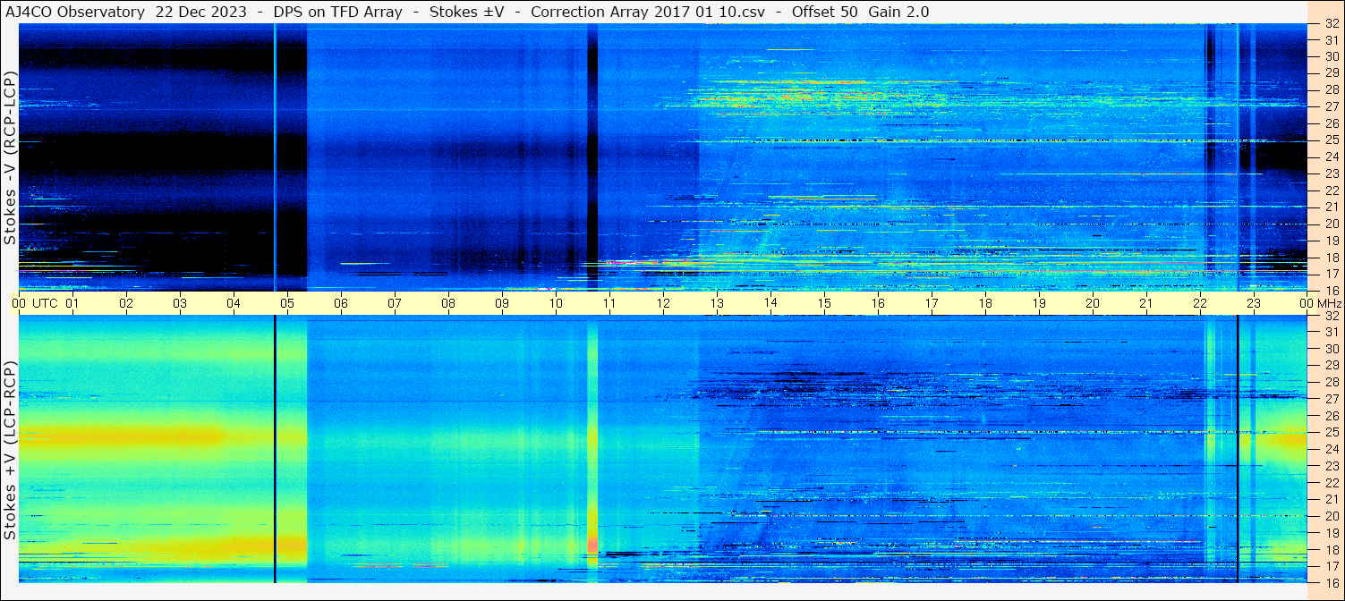This screenshot has width=1345, height=601.
Task: Select the 09 hour time marker
Action: click(x=502, y=303)
